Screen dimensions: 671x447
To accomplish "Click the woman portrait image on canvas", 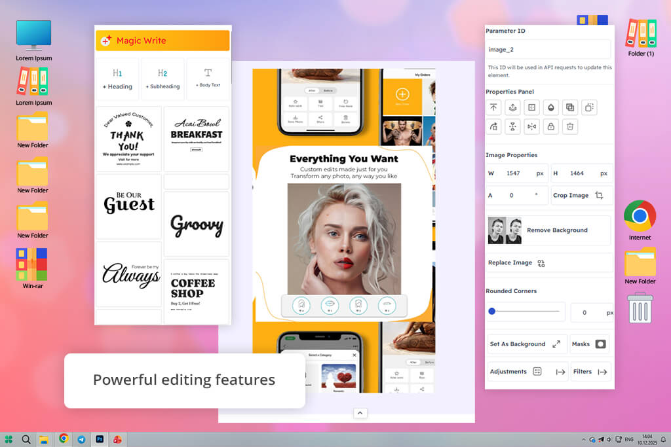I will [x=344, y=239].
